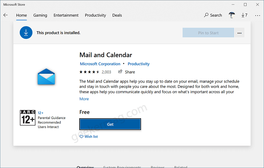Open Downloads and updates (7)
This screenshot has width=264, height=168.
(x=244, y=15)
